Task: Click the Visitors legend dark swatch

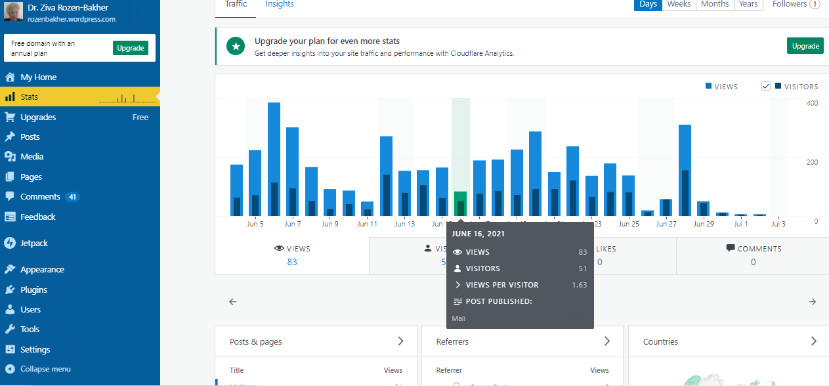Action: [778, 86]
